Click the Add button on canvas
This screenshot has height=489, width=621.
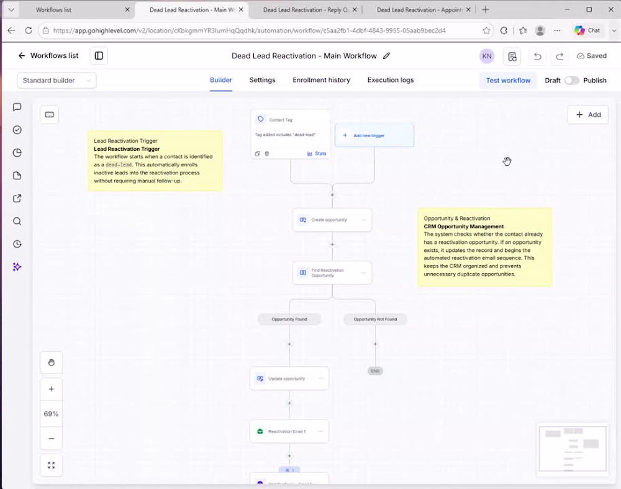coord(587,115)
